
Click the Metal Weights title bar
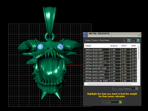point(113,35)
